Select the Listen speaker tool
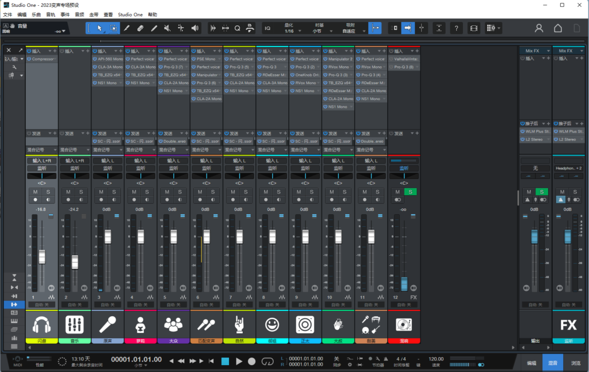This screenshot has width=589, height=372. pyautogui.click(x=195, y=28)
